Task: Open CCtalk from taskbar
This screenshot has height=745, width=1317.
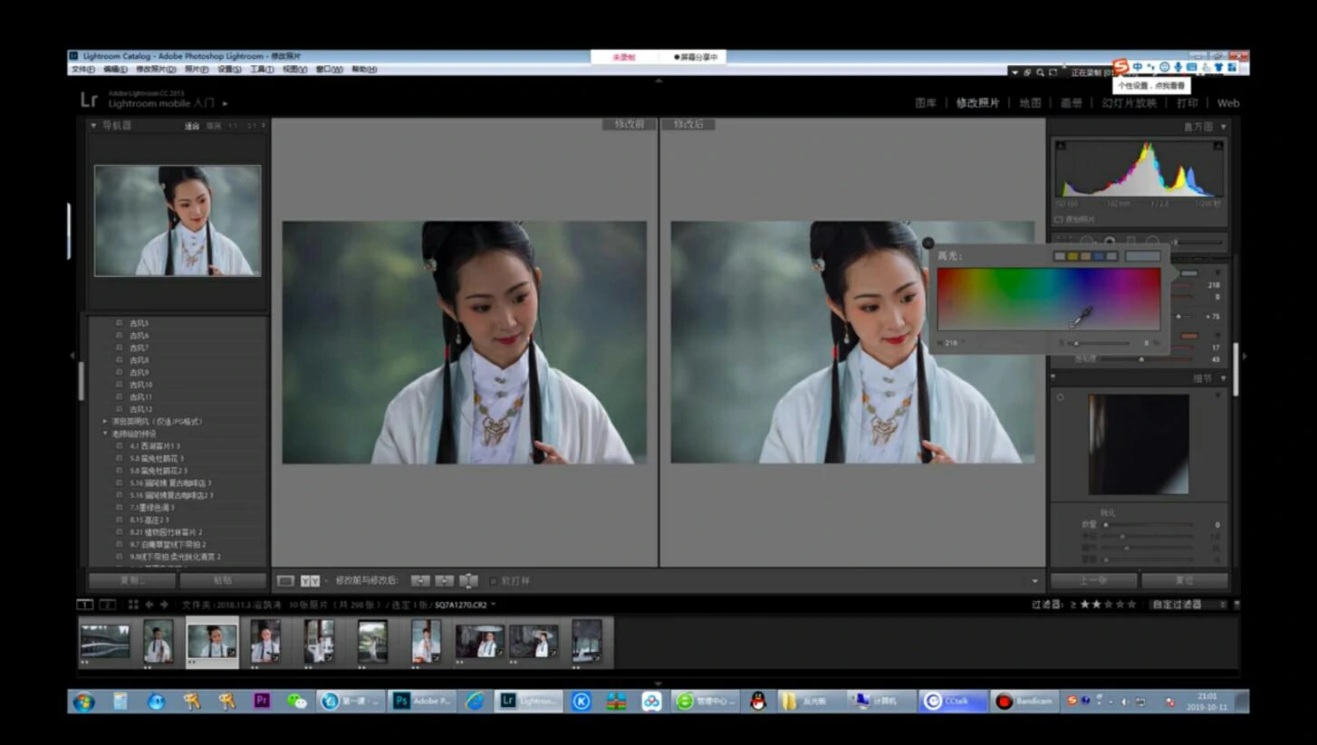Action: (x=954, y=701)
